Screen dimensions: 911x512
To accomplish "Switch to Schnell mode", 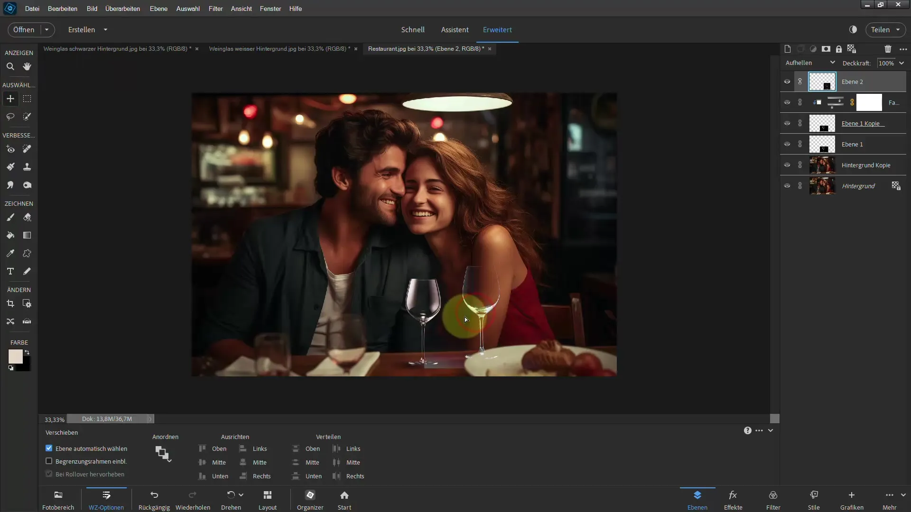I will click(x=413, y=29).
